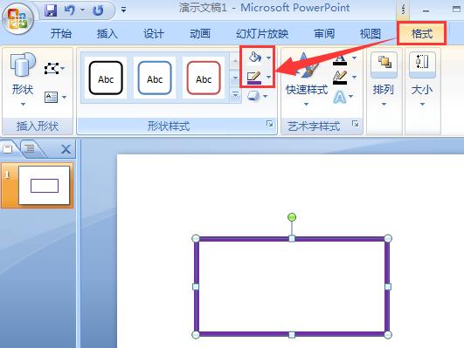Viewport: 464px width, 348px height.
Task: Click the shape outline pencil icon
Action: (x=254, y=78)
